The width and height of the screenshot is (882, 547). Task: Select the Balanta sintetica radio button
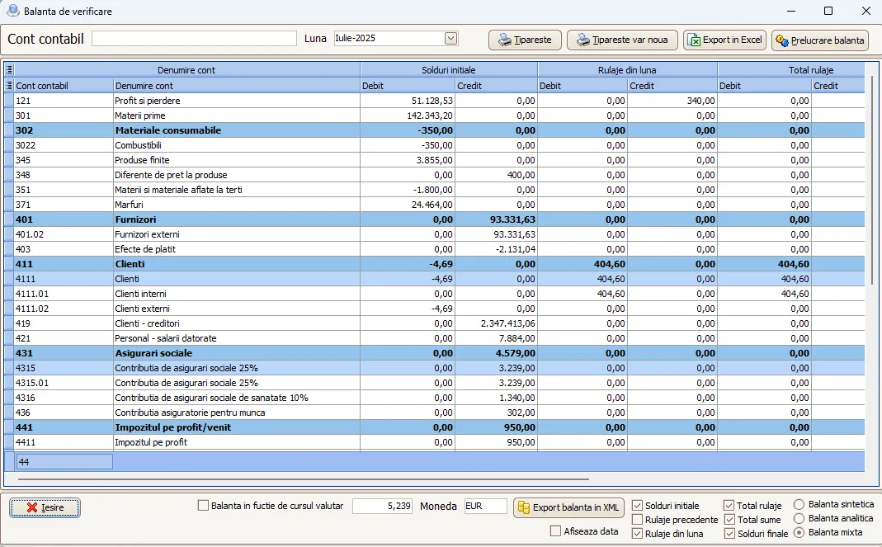[x=799, y=504]
